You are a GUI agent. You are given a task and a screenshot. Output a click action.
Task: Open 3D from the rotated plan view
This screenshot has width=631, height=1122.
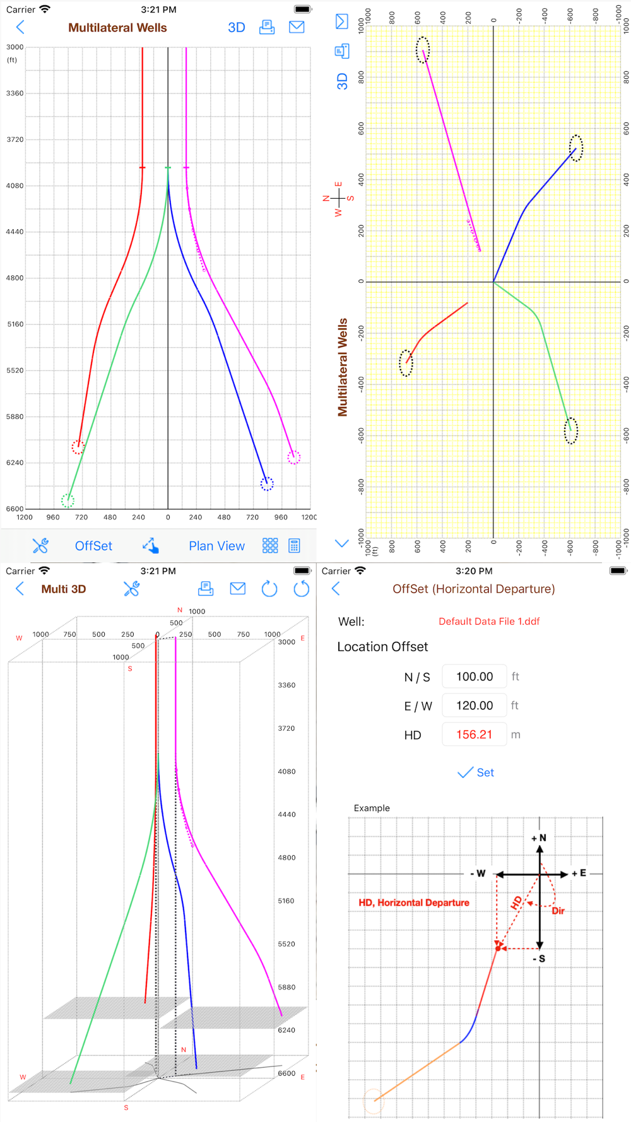(x=342, y=81)
